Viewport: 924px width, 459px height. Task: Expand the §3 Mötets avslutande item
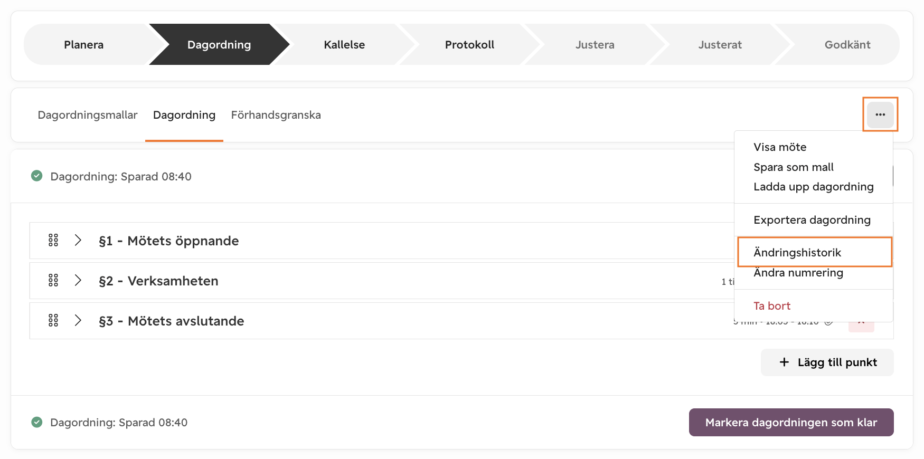point(78,321)
